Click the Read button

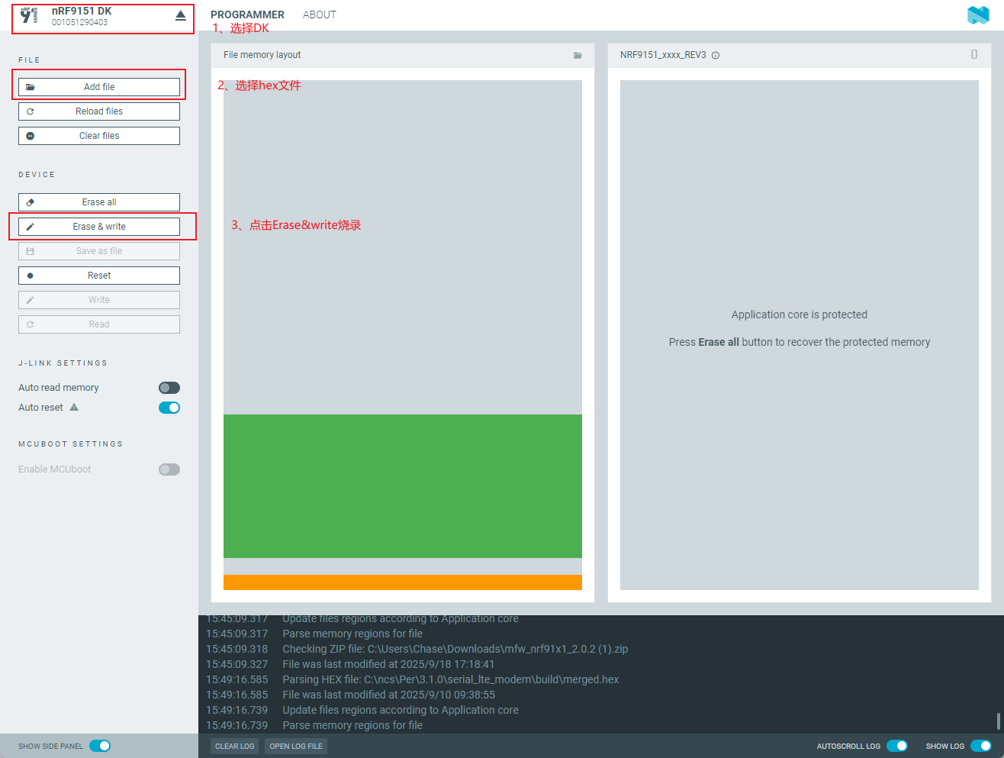tap(99, 324)
